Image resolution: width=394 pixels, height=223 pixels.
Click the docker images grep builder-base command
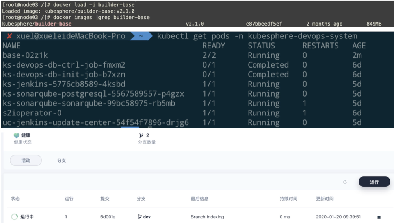(101, 18)
